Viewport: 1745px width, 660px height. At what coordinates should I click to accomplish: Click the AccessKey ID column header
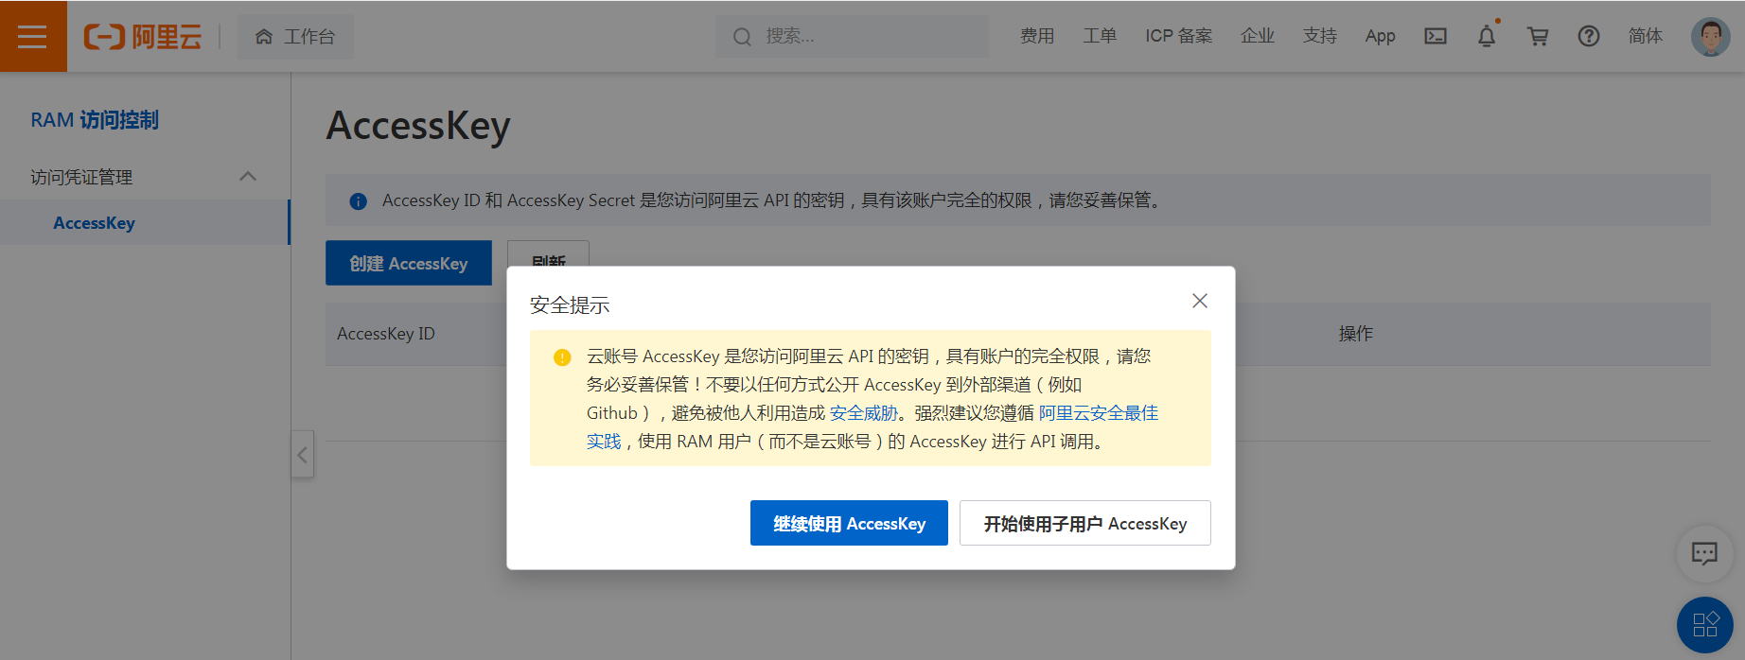coord(386,334)
